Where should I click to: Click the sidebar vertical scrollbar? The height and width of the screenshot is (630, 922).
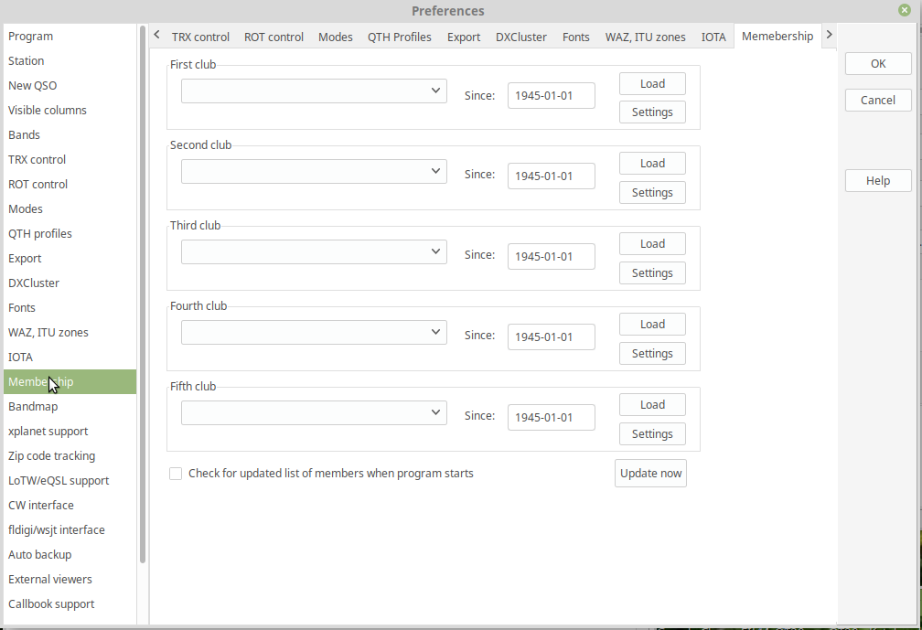pos(143,294)
